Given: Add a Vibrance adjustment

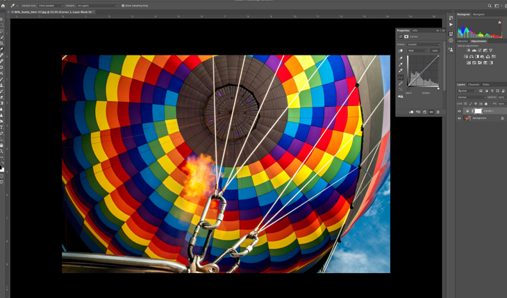Looking at the screenshot, I should click(x=491, y=51).
